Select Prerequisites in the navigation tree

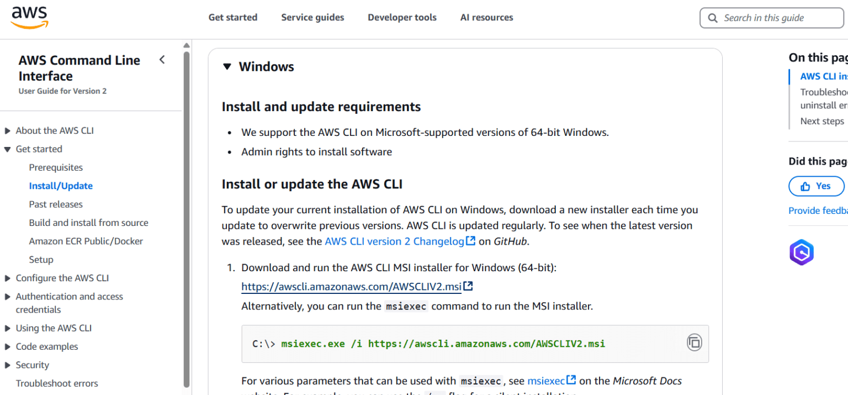56,167
